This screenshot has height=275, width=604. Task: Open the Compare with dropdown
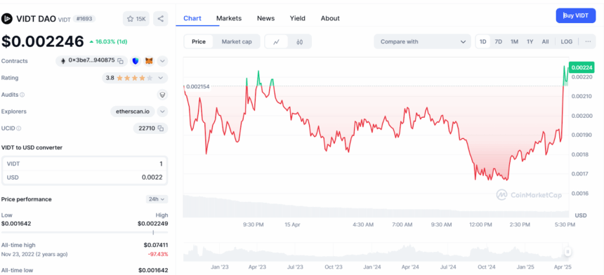422,41
